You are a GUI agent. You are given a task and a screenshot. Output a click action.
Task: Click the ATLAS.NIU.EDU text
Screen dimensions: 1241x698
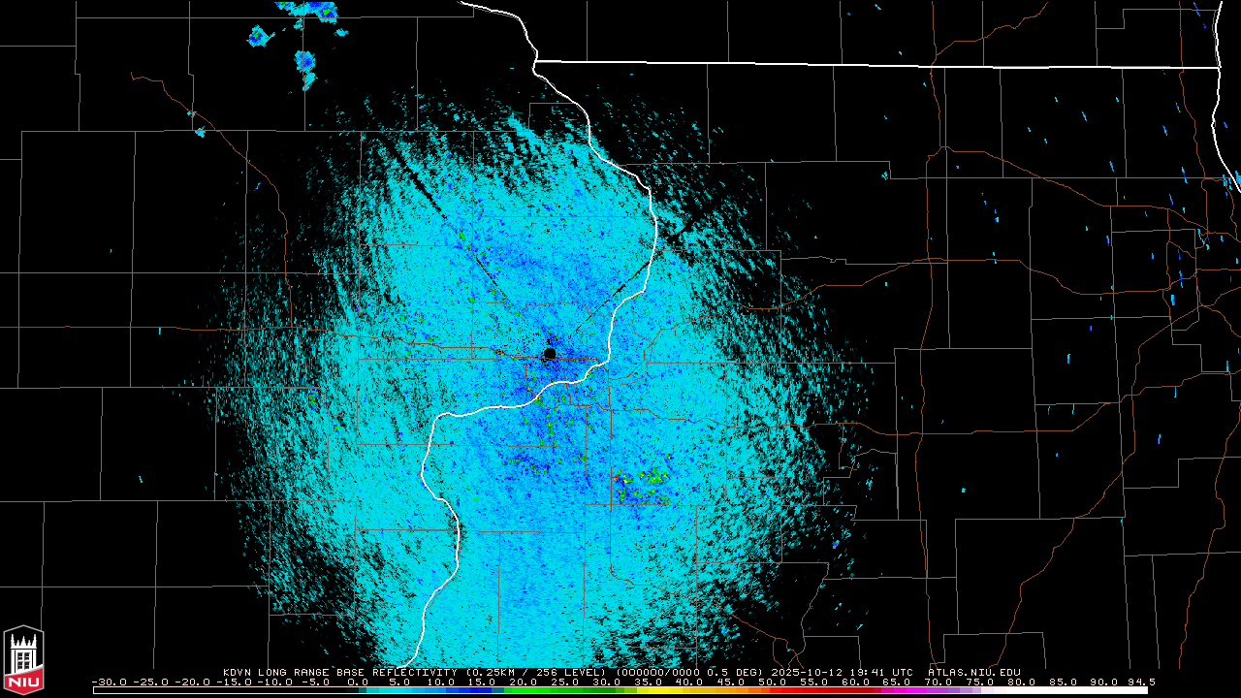coord(974,672)
